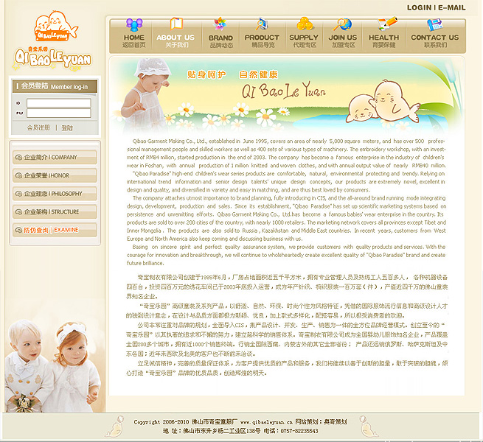
Task: Click the footer phone number 0757-82235543
Action: coord(299,431)
